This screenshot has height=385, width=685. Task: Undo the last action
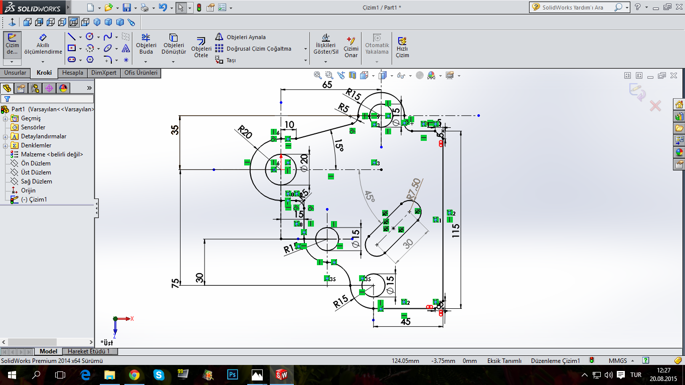pos(162,8)
